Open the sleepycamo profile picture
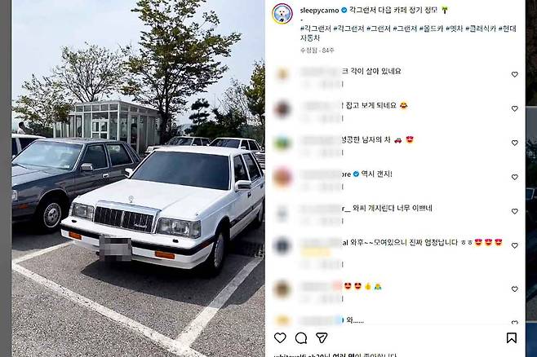 tap(282, 14)
